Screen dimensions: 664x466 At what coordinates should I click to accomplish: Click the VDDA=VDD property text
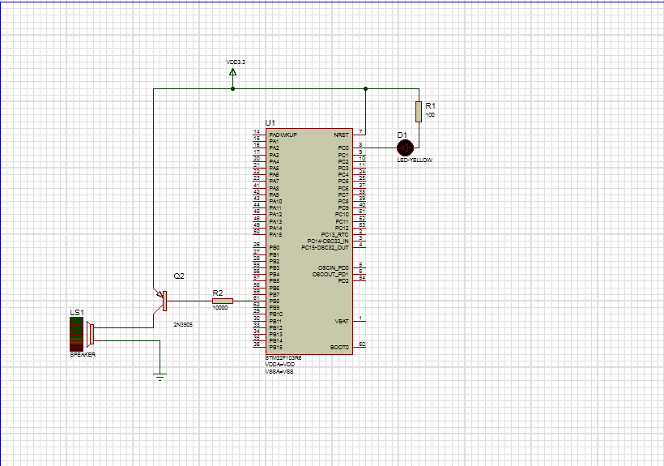280,365
